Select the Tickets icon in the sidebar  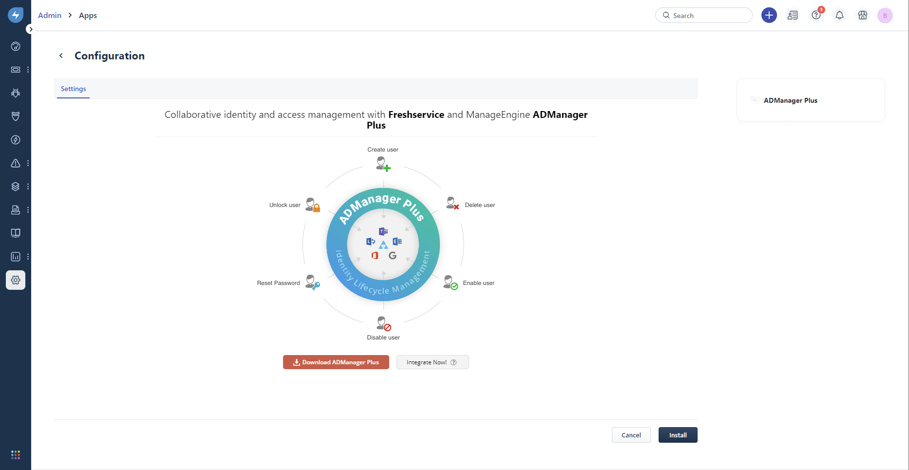coord(15,69)
